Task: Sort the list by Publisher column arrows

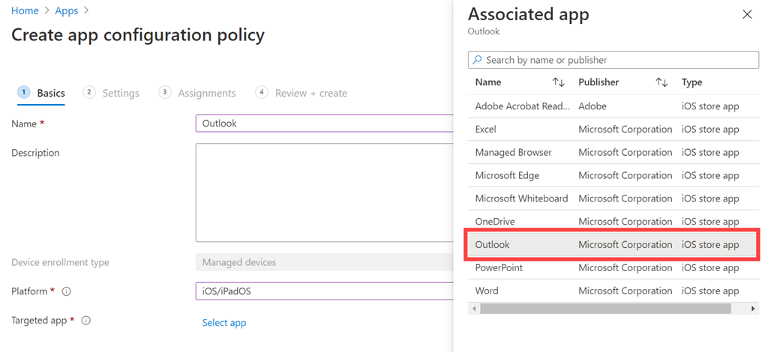Action: point(661,82)
